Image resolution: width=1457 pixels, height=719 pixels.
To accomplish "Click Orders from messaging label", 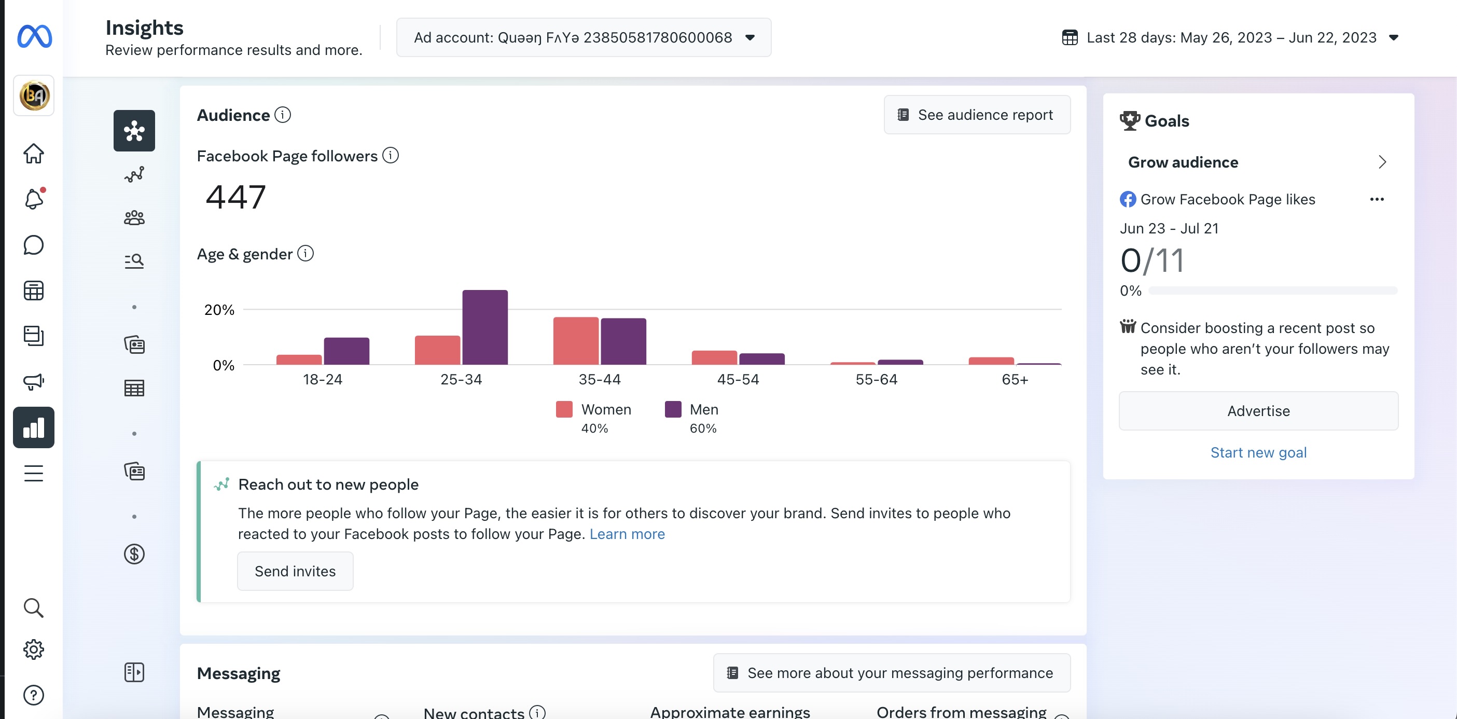I will [x=962, y=712].
